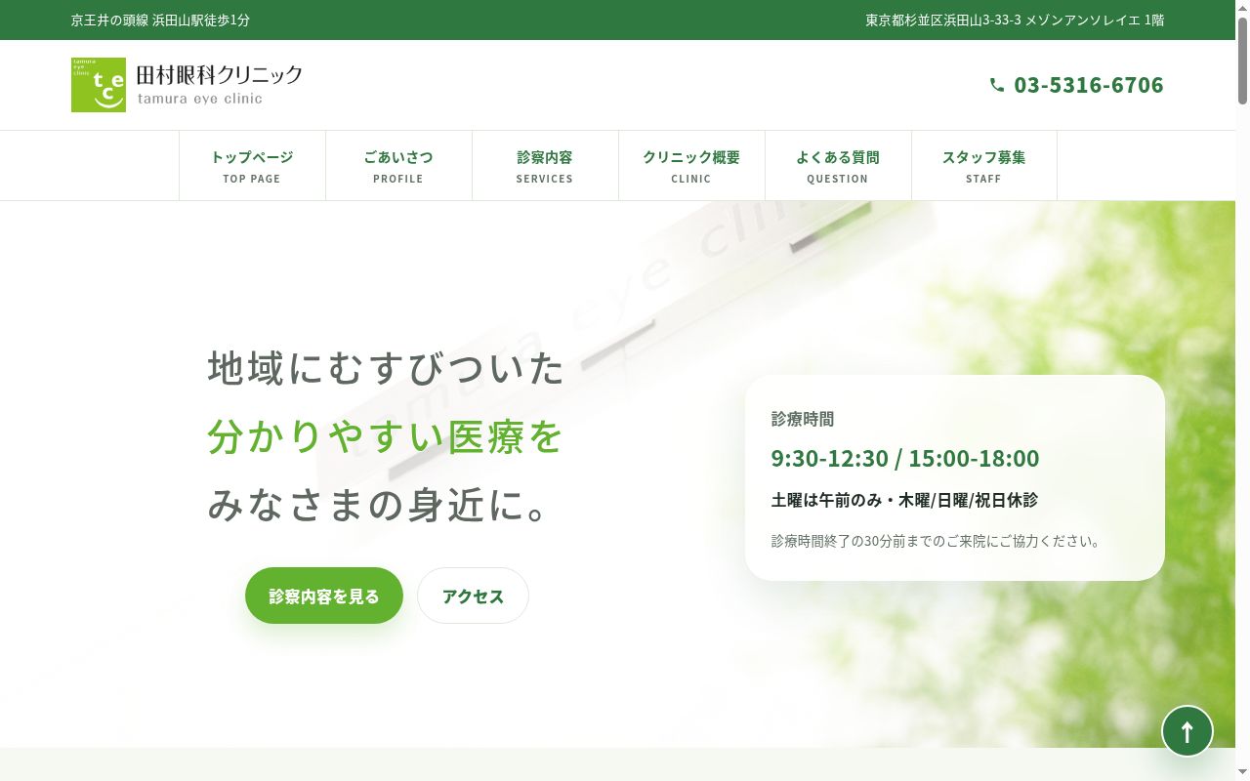Click the green headline 分かりやすい医療を
The width and height of the screenshot is (1250, 781).
[387, 436]
